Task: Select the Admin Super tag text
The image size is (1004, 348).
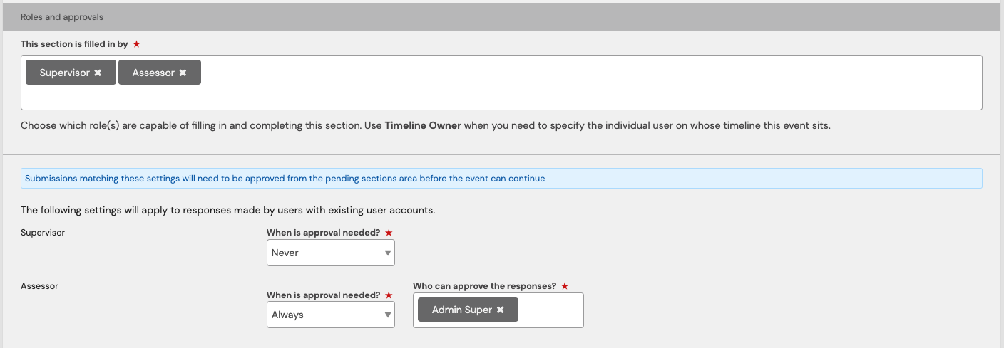Action: coord(461,310)
